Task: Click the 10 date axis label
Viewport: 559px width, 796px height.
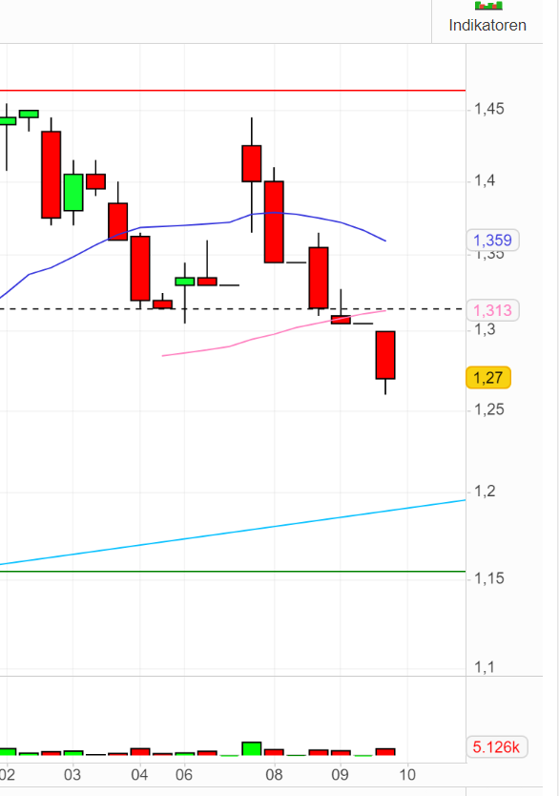Action: (406, 775)
